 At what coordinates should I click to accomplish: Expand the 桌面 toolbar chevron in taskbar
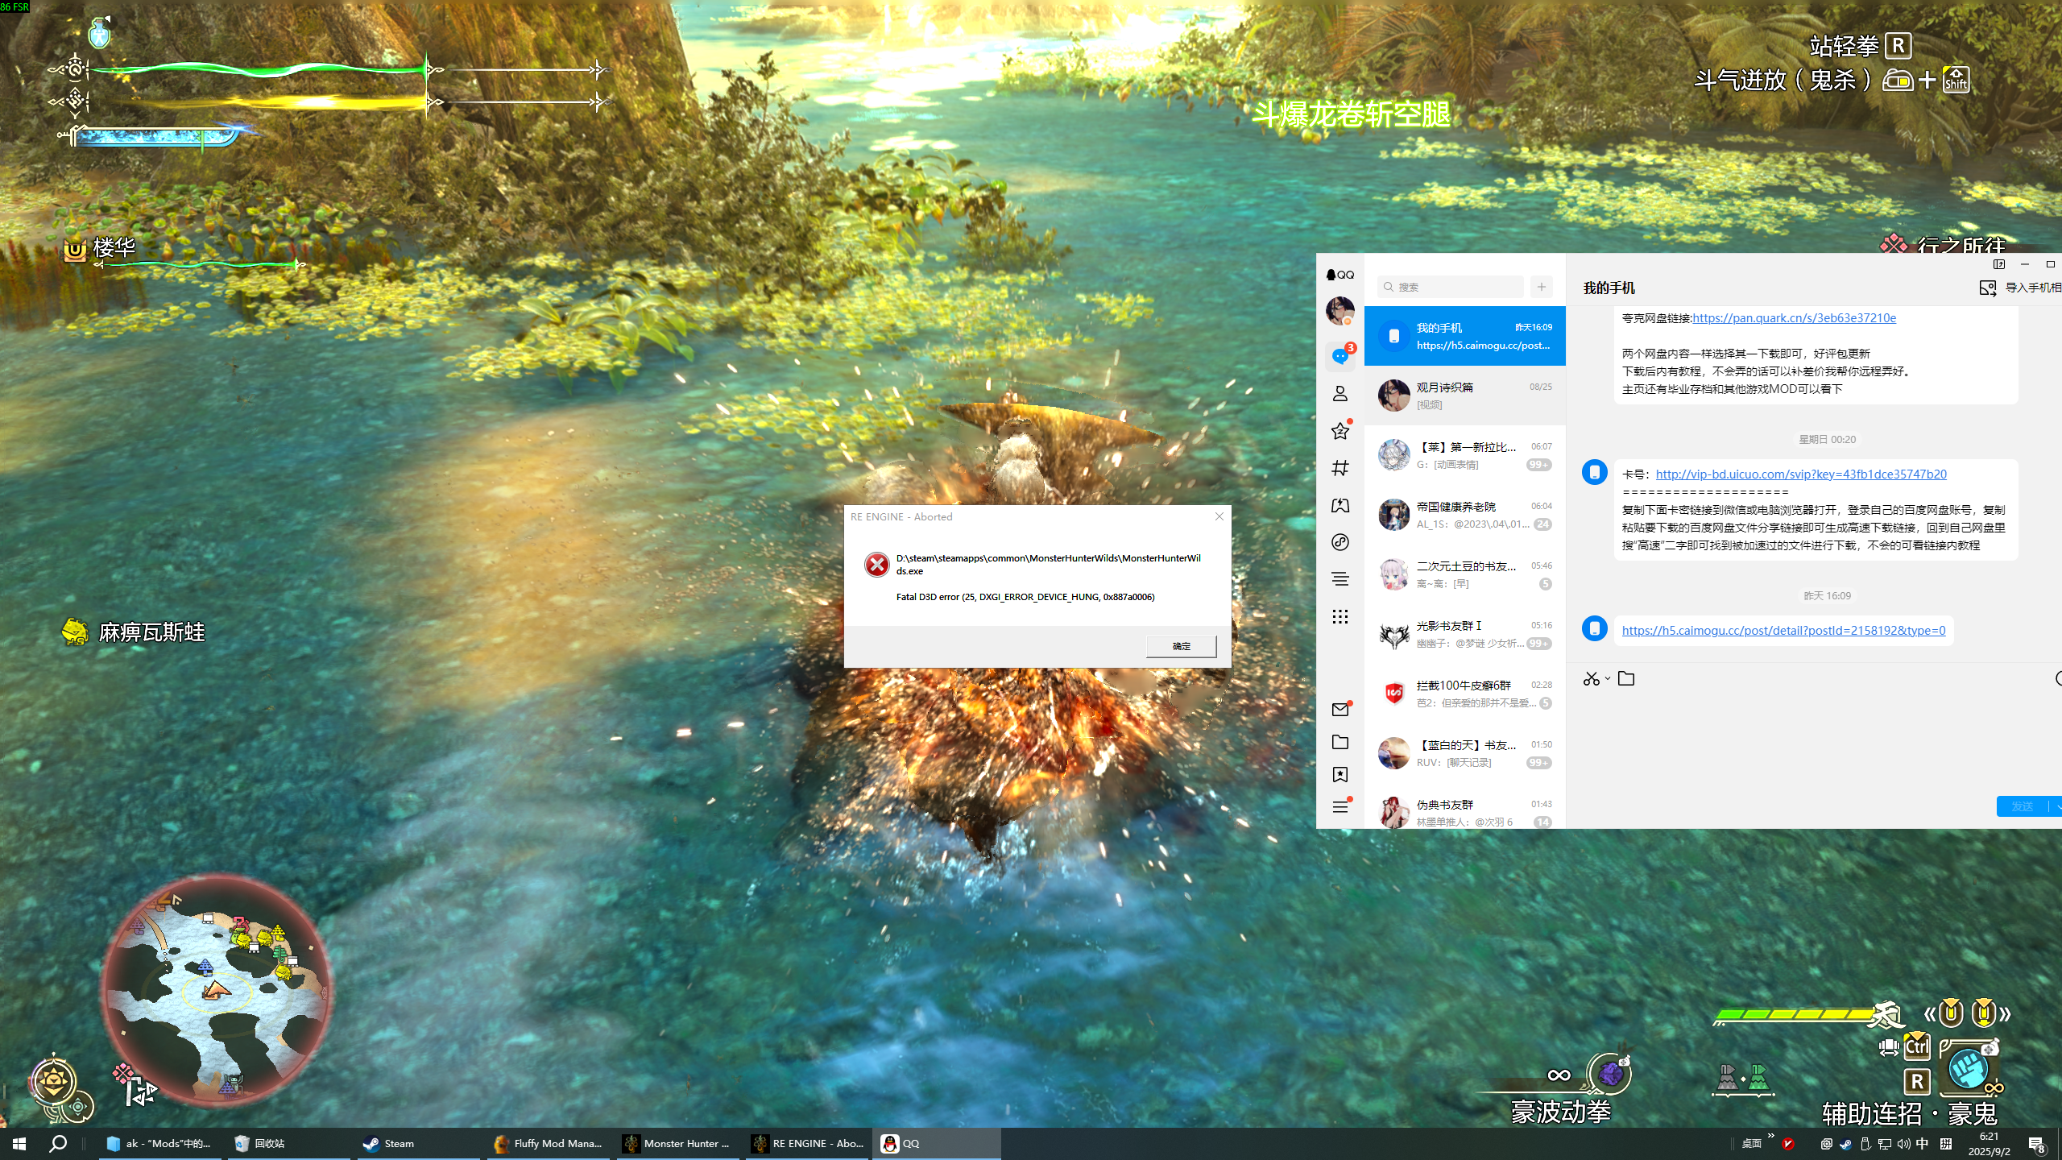[x=1770, y=1137]
